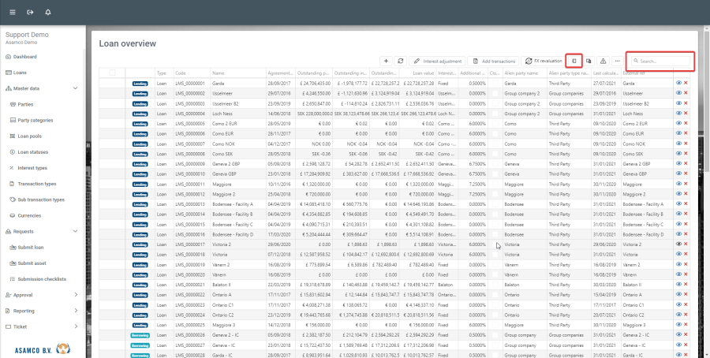Delete the Garda loan with red X

[686, 83]
